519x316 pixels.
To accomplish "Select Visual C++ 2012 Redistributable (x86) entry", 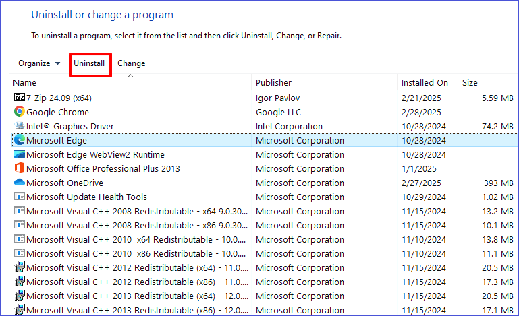I will [x=138, y=282].
